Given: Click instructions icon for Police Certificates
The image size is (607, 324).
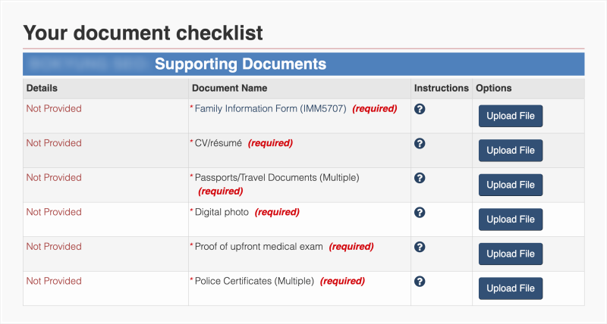Looking at the screenshot, I should coord(420,282).
